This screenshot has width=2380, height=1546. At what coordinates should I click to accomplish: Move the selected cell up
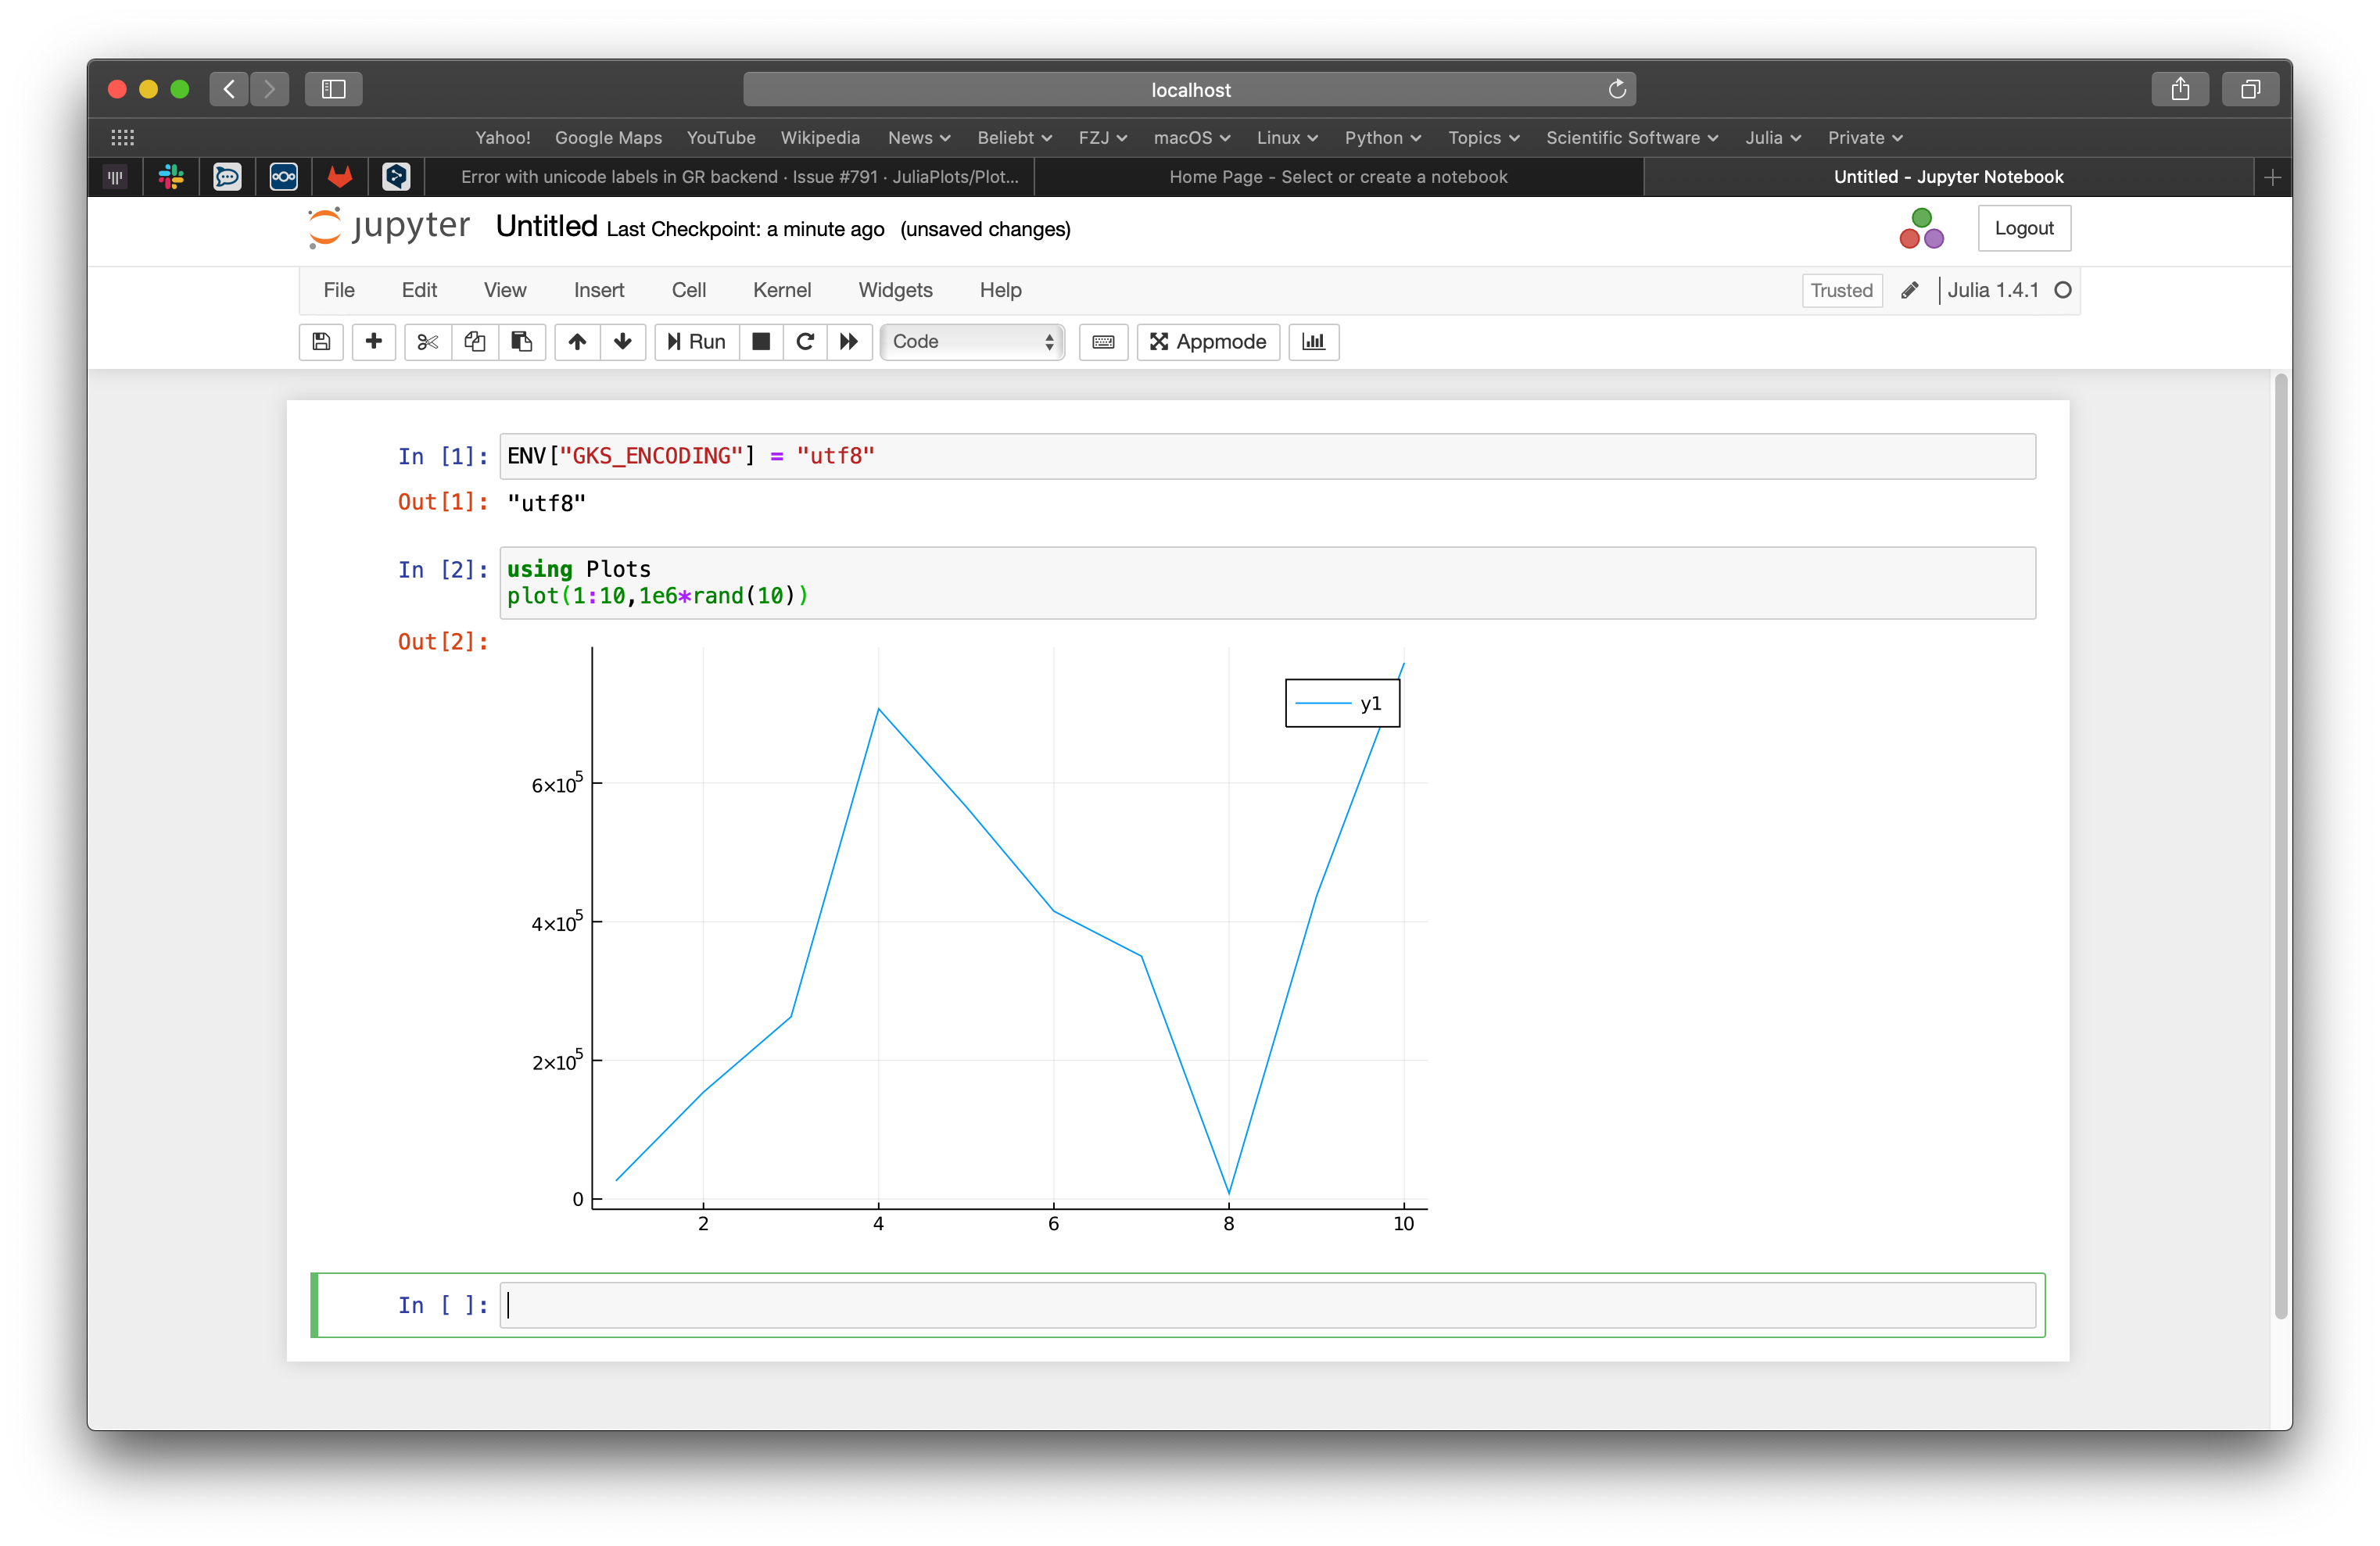click(577, 342)
